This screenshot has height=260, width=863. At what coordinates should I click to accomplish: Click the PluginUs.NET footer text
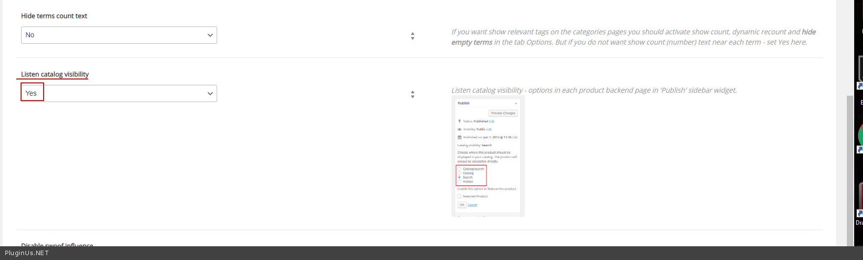point(27,253)
